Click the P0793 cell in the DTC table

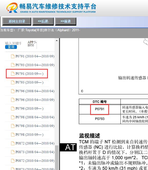(100, 119)
